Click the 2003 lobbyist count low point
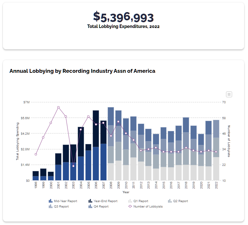The image size is (248, 225). coord(74,166)
